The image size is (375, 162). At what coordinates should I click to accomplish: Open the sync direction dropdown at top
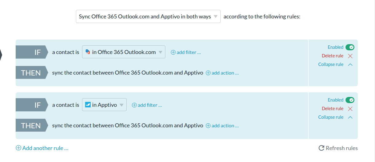pyautogui.click(x=148, y=17)
